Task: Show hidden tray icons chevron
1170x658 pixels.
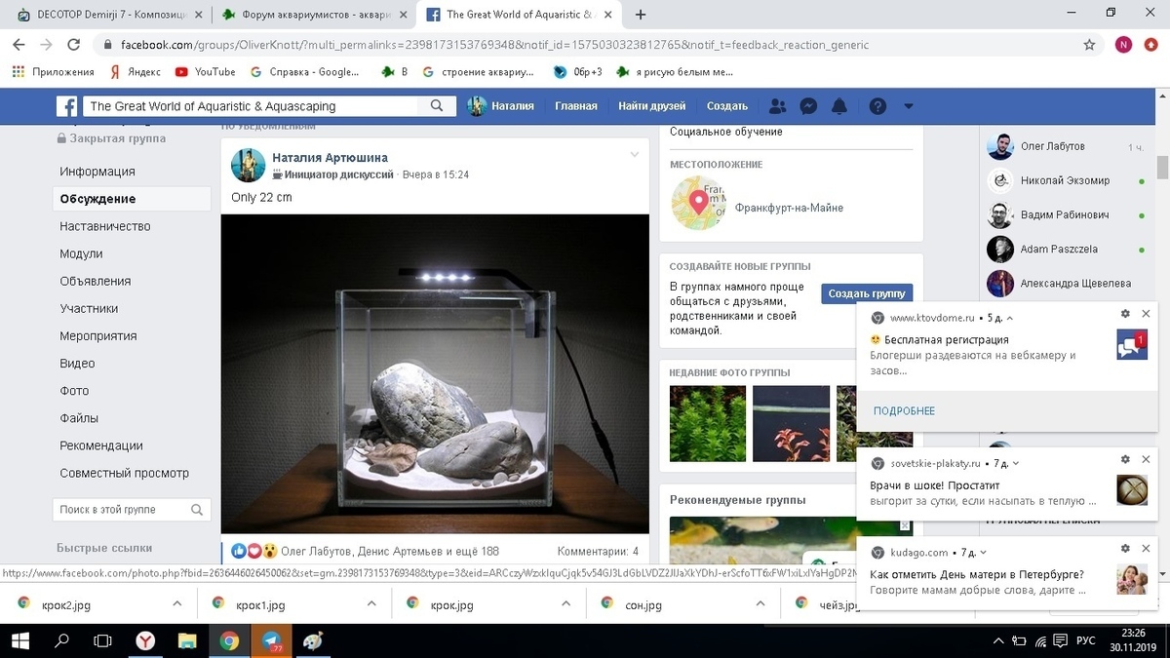Action: (x=998, y=641)
